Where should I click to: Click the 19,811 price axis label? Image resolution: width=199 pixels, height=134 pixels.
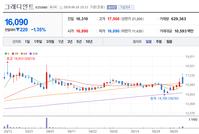click(190, 57)
